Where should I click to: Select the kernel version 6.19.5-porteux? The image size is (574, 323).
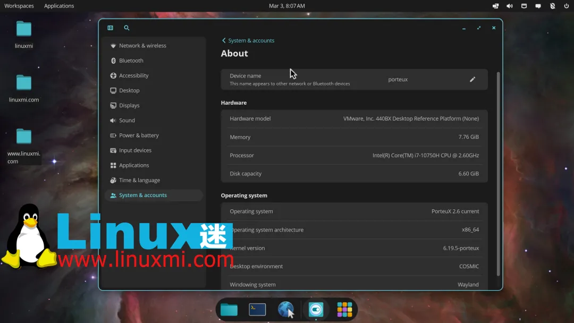coord(461,248)
